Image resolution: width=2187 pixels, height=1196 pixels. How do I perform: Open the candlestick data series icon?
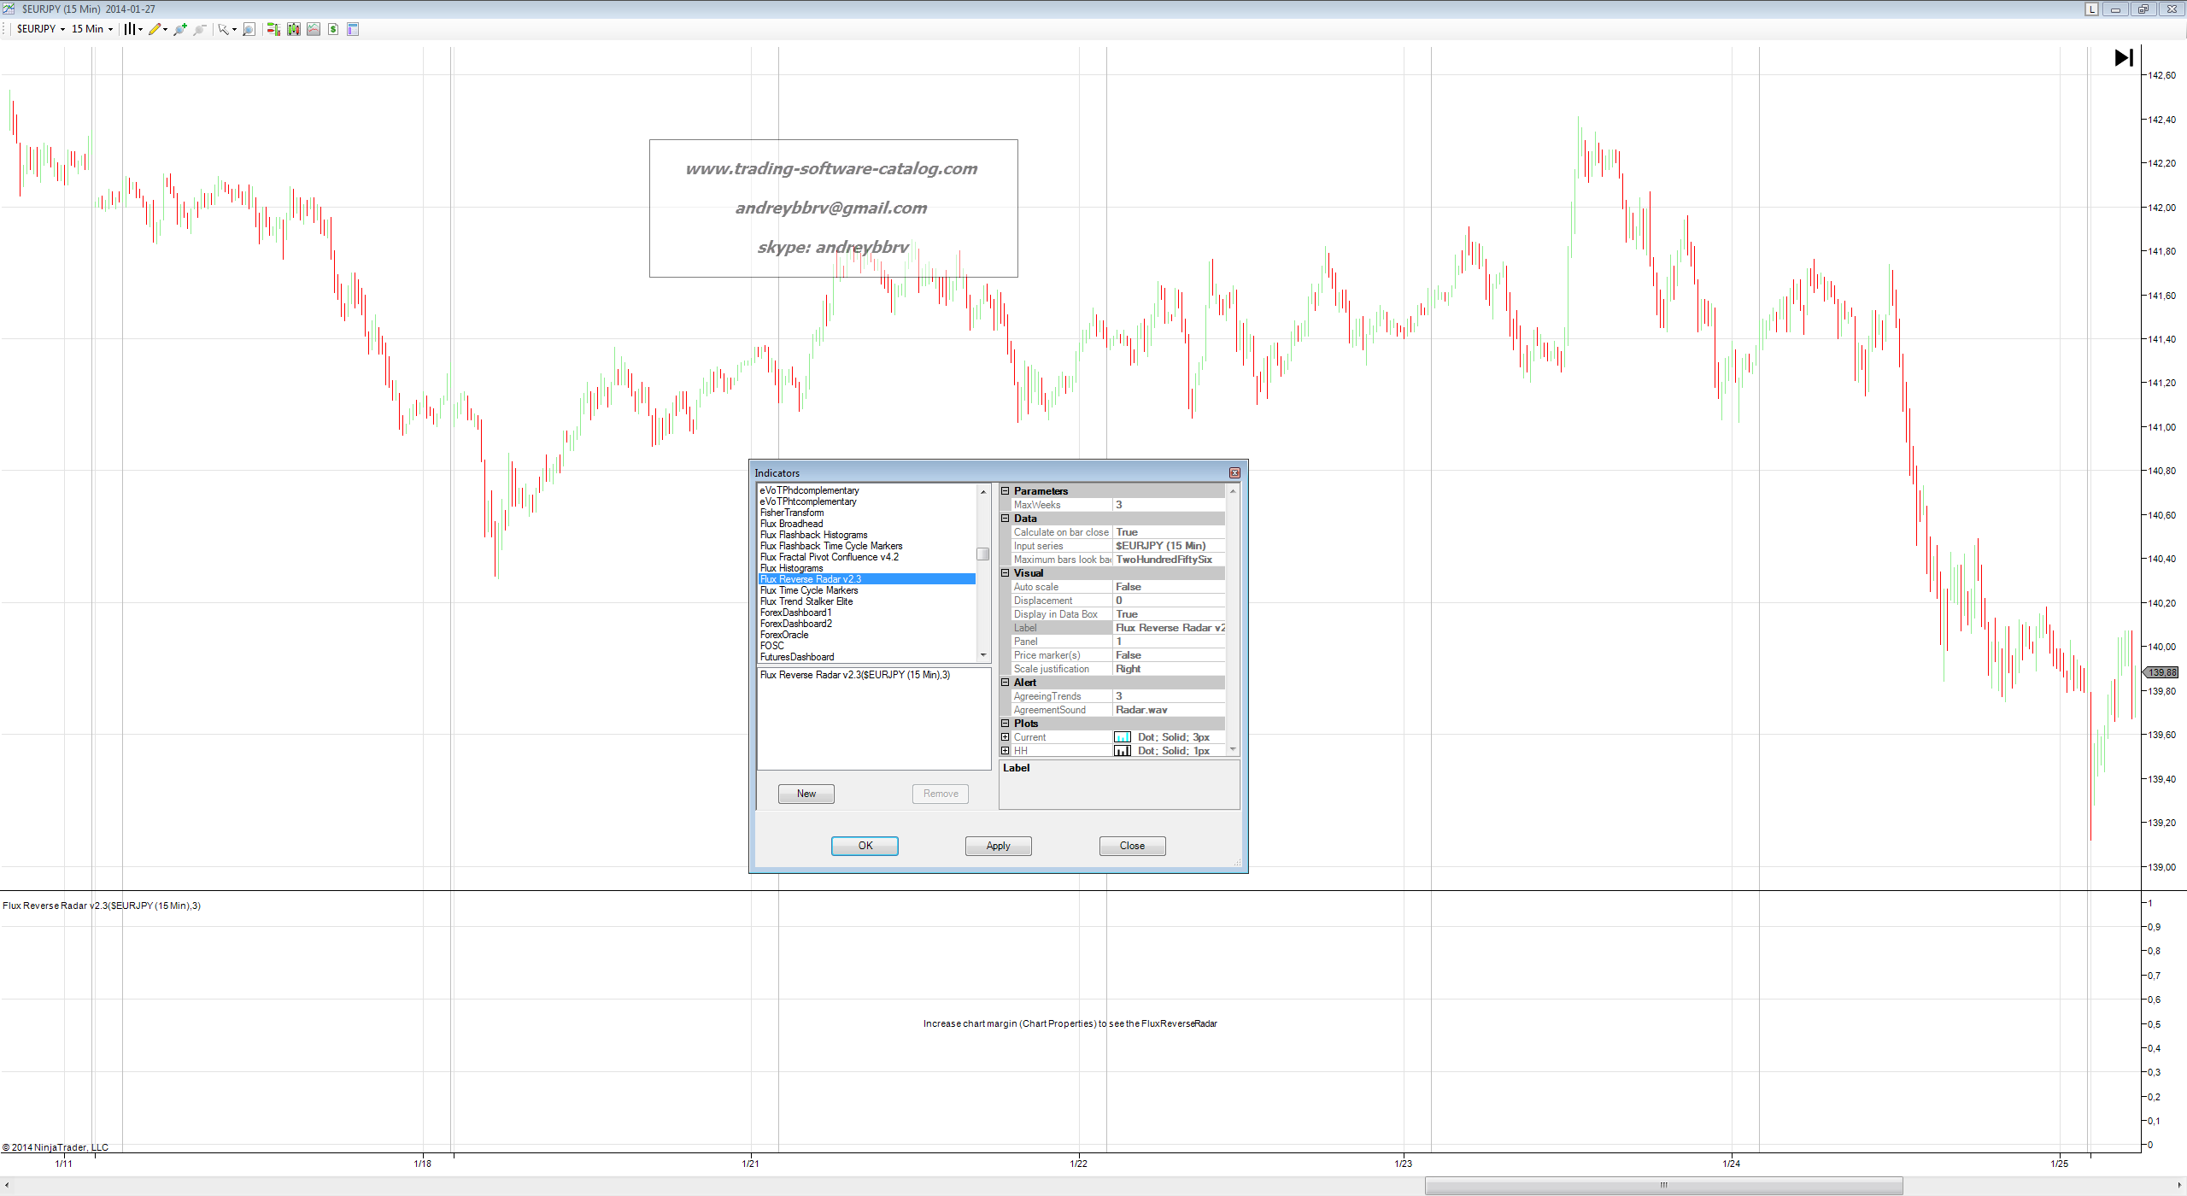point(293,29)
